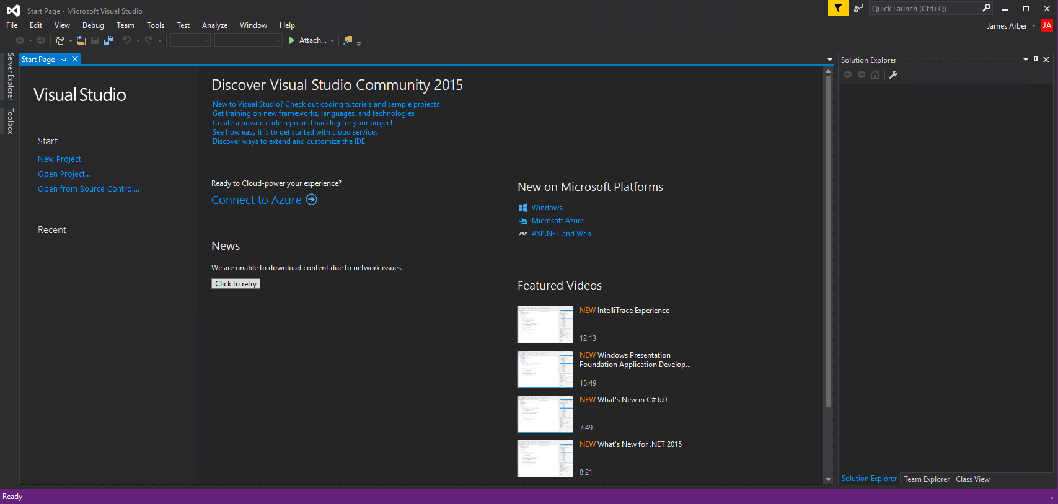The height and width of the screenshot is (504, 1058).
Task: Click the Visual Studio logo icon
Action: pyautogui.click(x=13, y=11)
